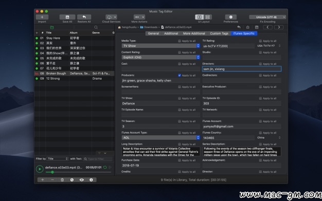This screenshot has width=322, height=201.
Task: Click the bottom toolbar add plus icon
Action: 43,180
